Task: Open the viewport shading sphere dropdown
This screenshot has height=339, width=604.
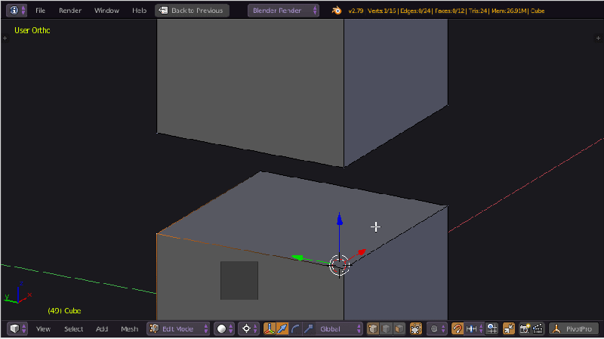Action: pyautogui.click(x=224, y=328)
